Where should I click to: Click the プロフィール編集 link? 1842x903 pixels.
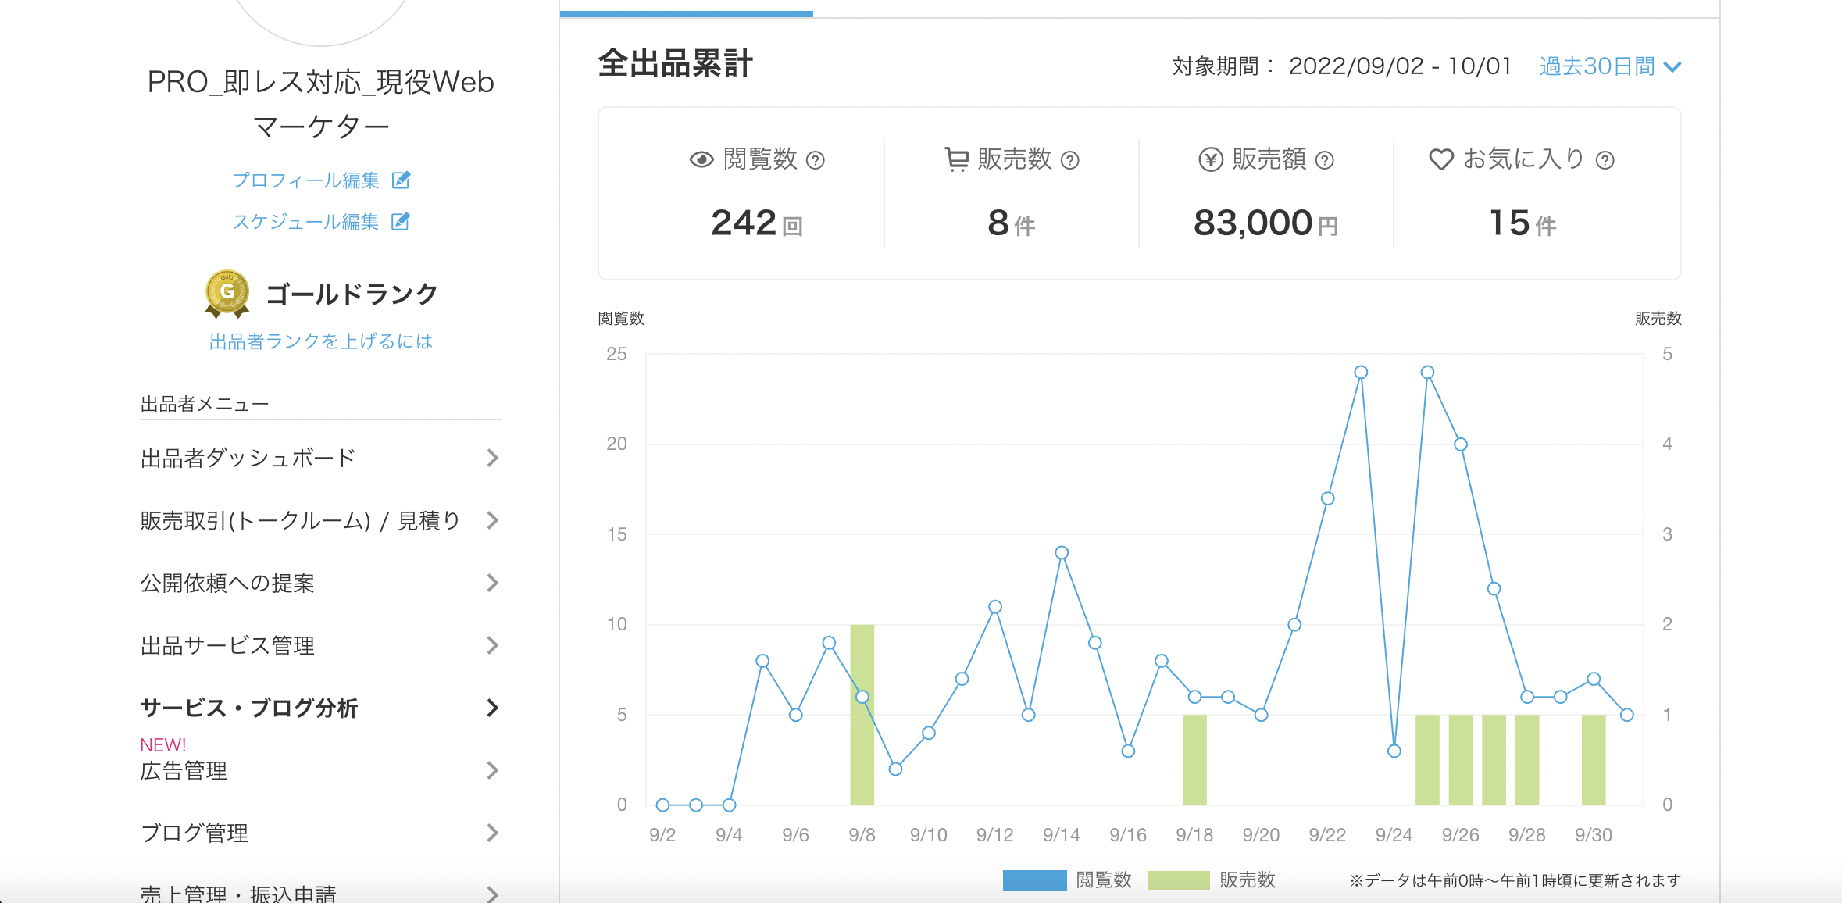pyautogui.click(x=305, y=180)
